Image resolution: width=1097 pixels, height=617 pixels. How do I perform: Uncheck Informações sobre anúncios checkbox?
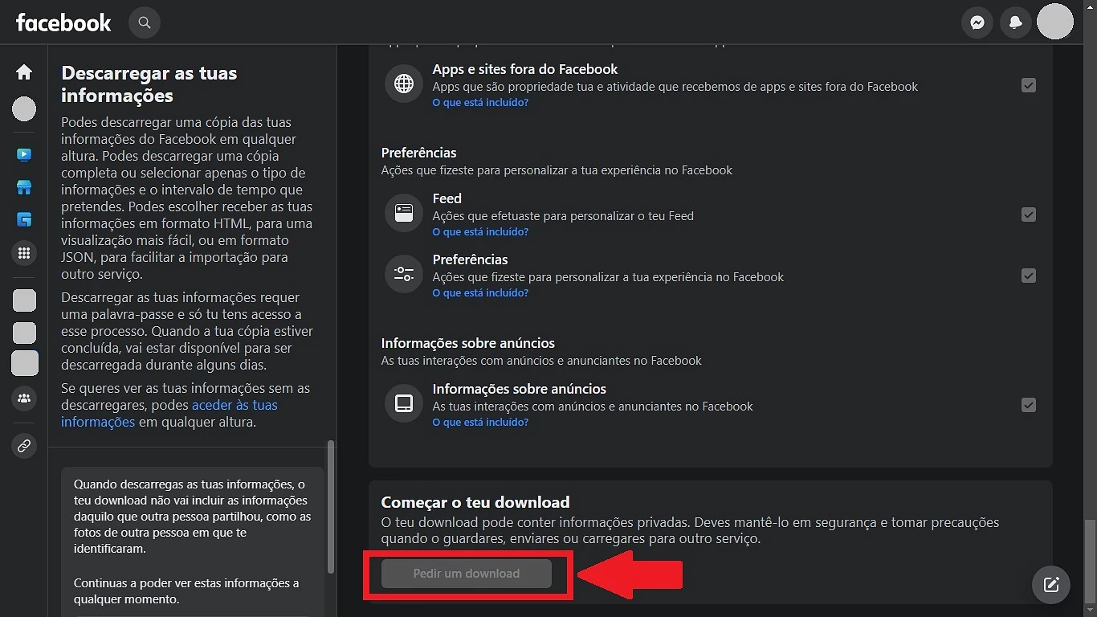coord(1028,405)
